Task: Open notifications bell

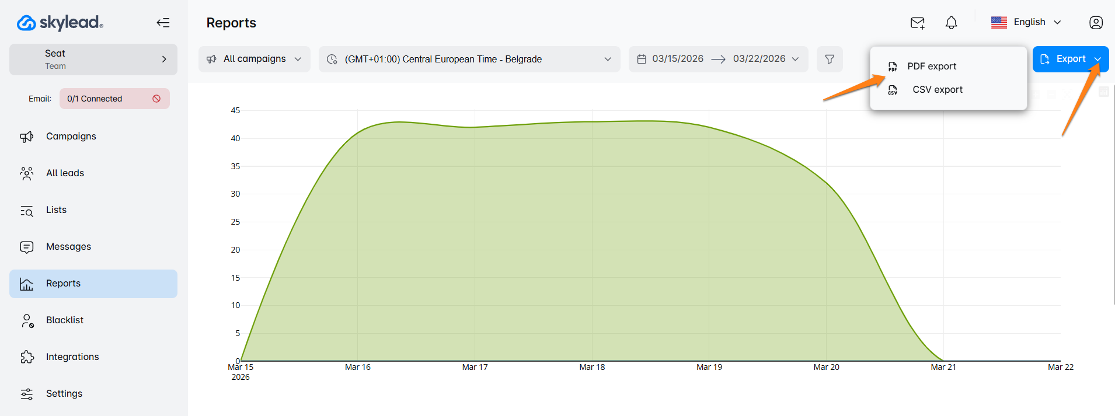Action: (951, 23)
